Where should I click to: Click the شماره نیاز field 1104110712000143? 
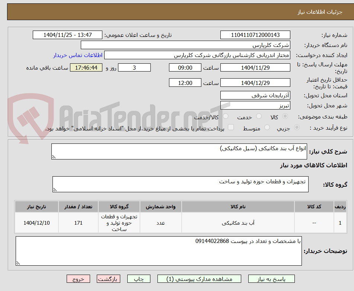tap(255, 35)
